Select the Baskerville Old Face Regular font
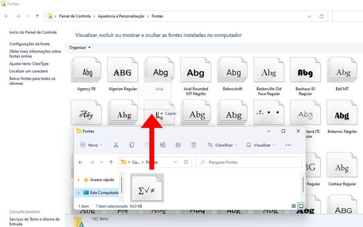 point(269,77)
